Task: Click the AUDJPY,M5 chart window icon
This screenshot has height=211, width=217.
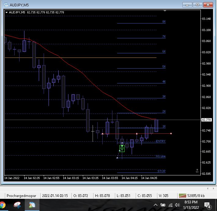Action: 6,5
